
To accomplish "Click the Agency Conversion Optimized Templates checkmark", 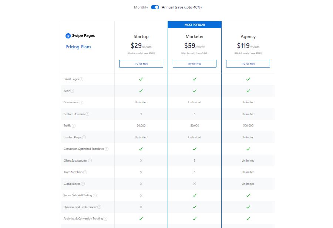I will [x=248, y=149].
